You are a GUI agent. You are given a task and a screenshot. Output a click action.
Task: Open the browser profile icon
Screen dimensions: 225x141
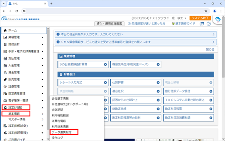pos(215,11)
